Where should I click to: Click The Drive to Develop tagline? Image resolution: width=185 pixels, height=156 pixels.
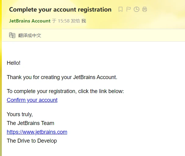(32, 141)
